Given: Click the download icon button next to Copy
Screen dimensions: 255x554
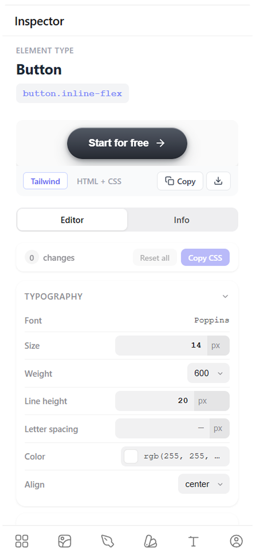Looking at the screenshot, I should pyautogui.click(x=219, y=181).
